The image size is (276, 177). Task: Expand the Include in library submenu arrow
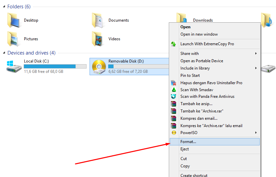click(256, 68)
